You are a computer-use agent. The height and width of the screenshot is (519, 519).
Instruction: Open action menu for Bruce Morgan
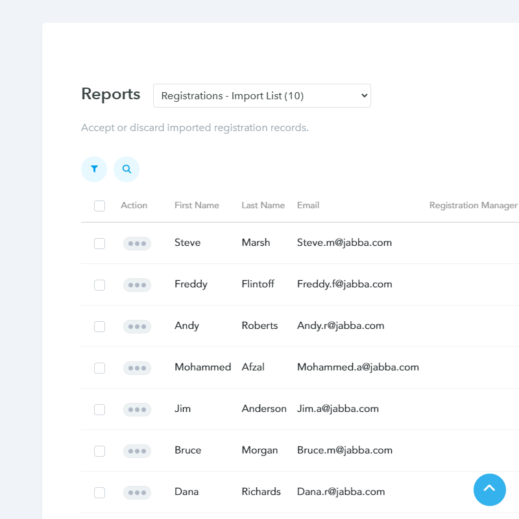click(137, 451)
